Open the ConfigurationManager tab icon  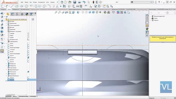coord(17,14)
